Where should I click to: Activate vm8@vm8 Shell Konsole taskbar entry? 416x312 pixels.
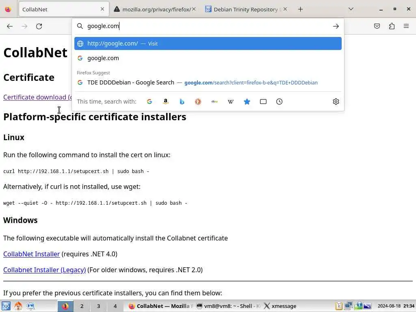click(x=229, y=306)
